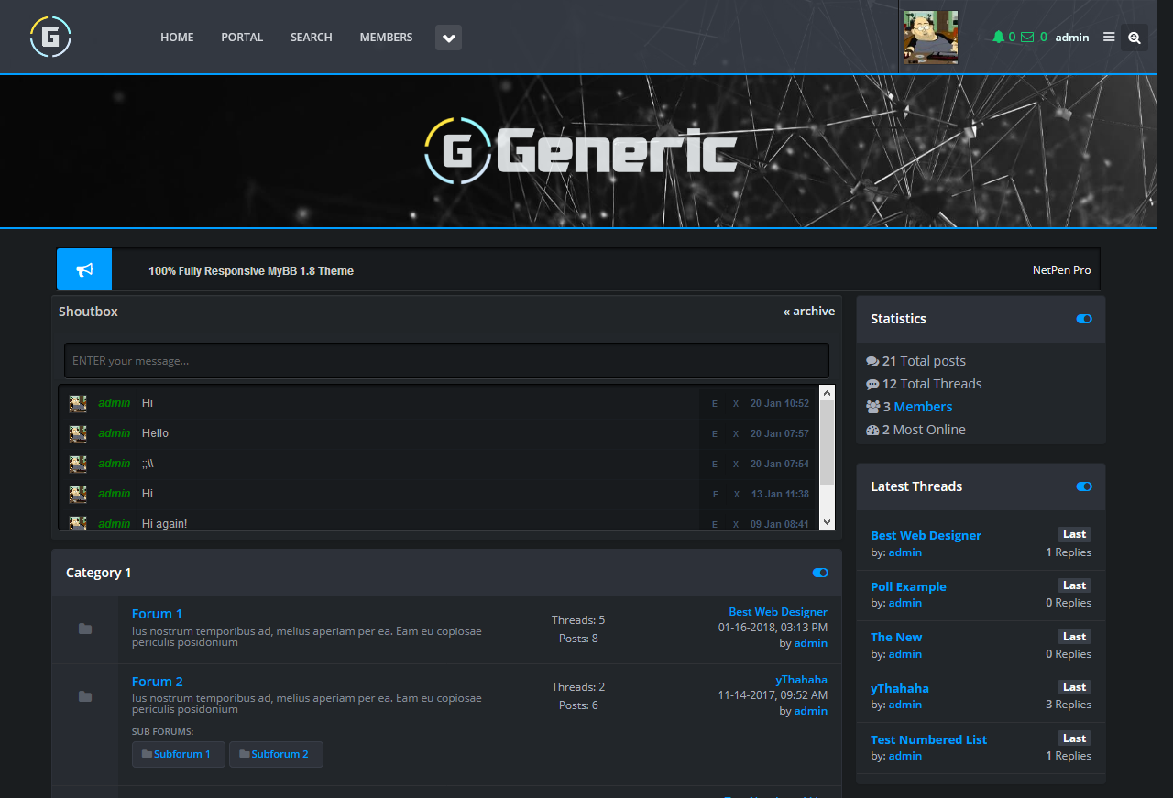
Task: Click the megaphone announcement icon
Action: [83, 268]
